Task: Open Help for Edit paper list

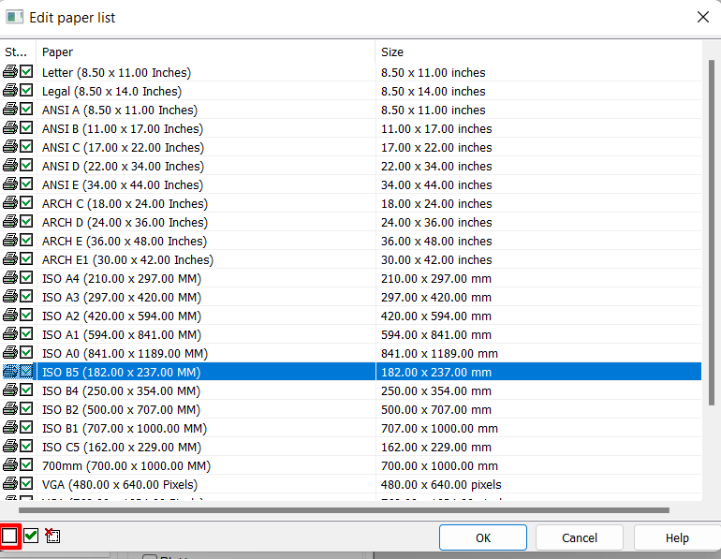Action: (x=676, y=537)
